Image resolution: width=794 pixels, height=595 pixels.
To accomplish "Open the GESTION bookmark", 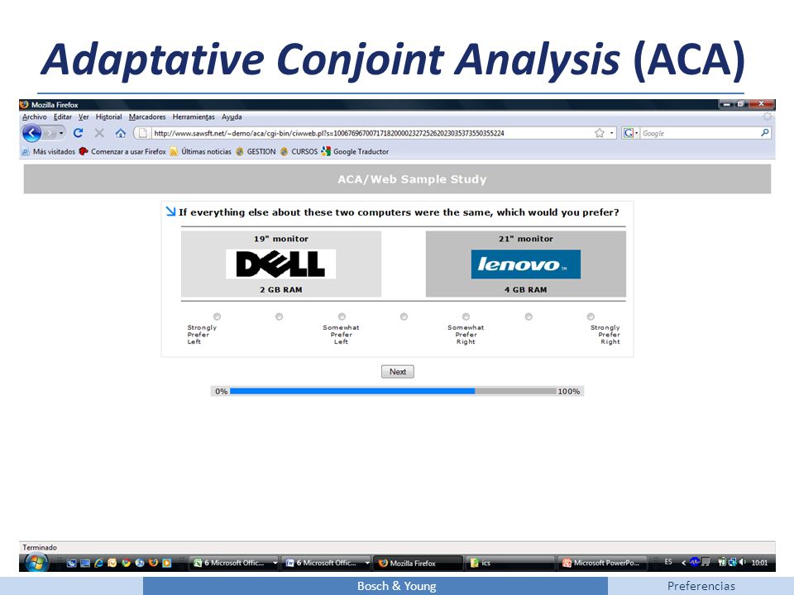I will [256, 151].
